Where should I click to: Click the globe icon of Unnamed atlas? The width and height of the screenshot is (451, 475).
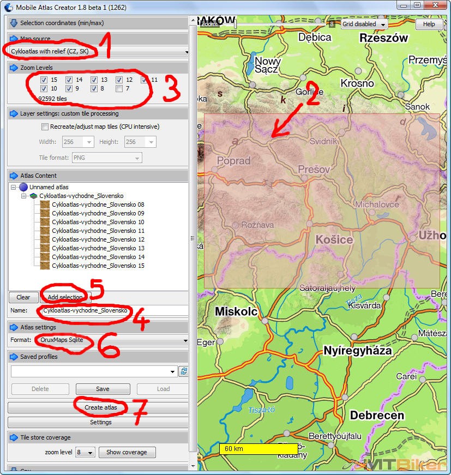click(23, 187)
